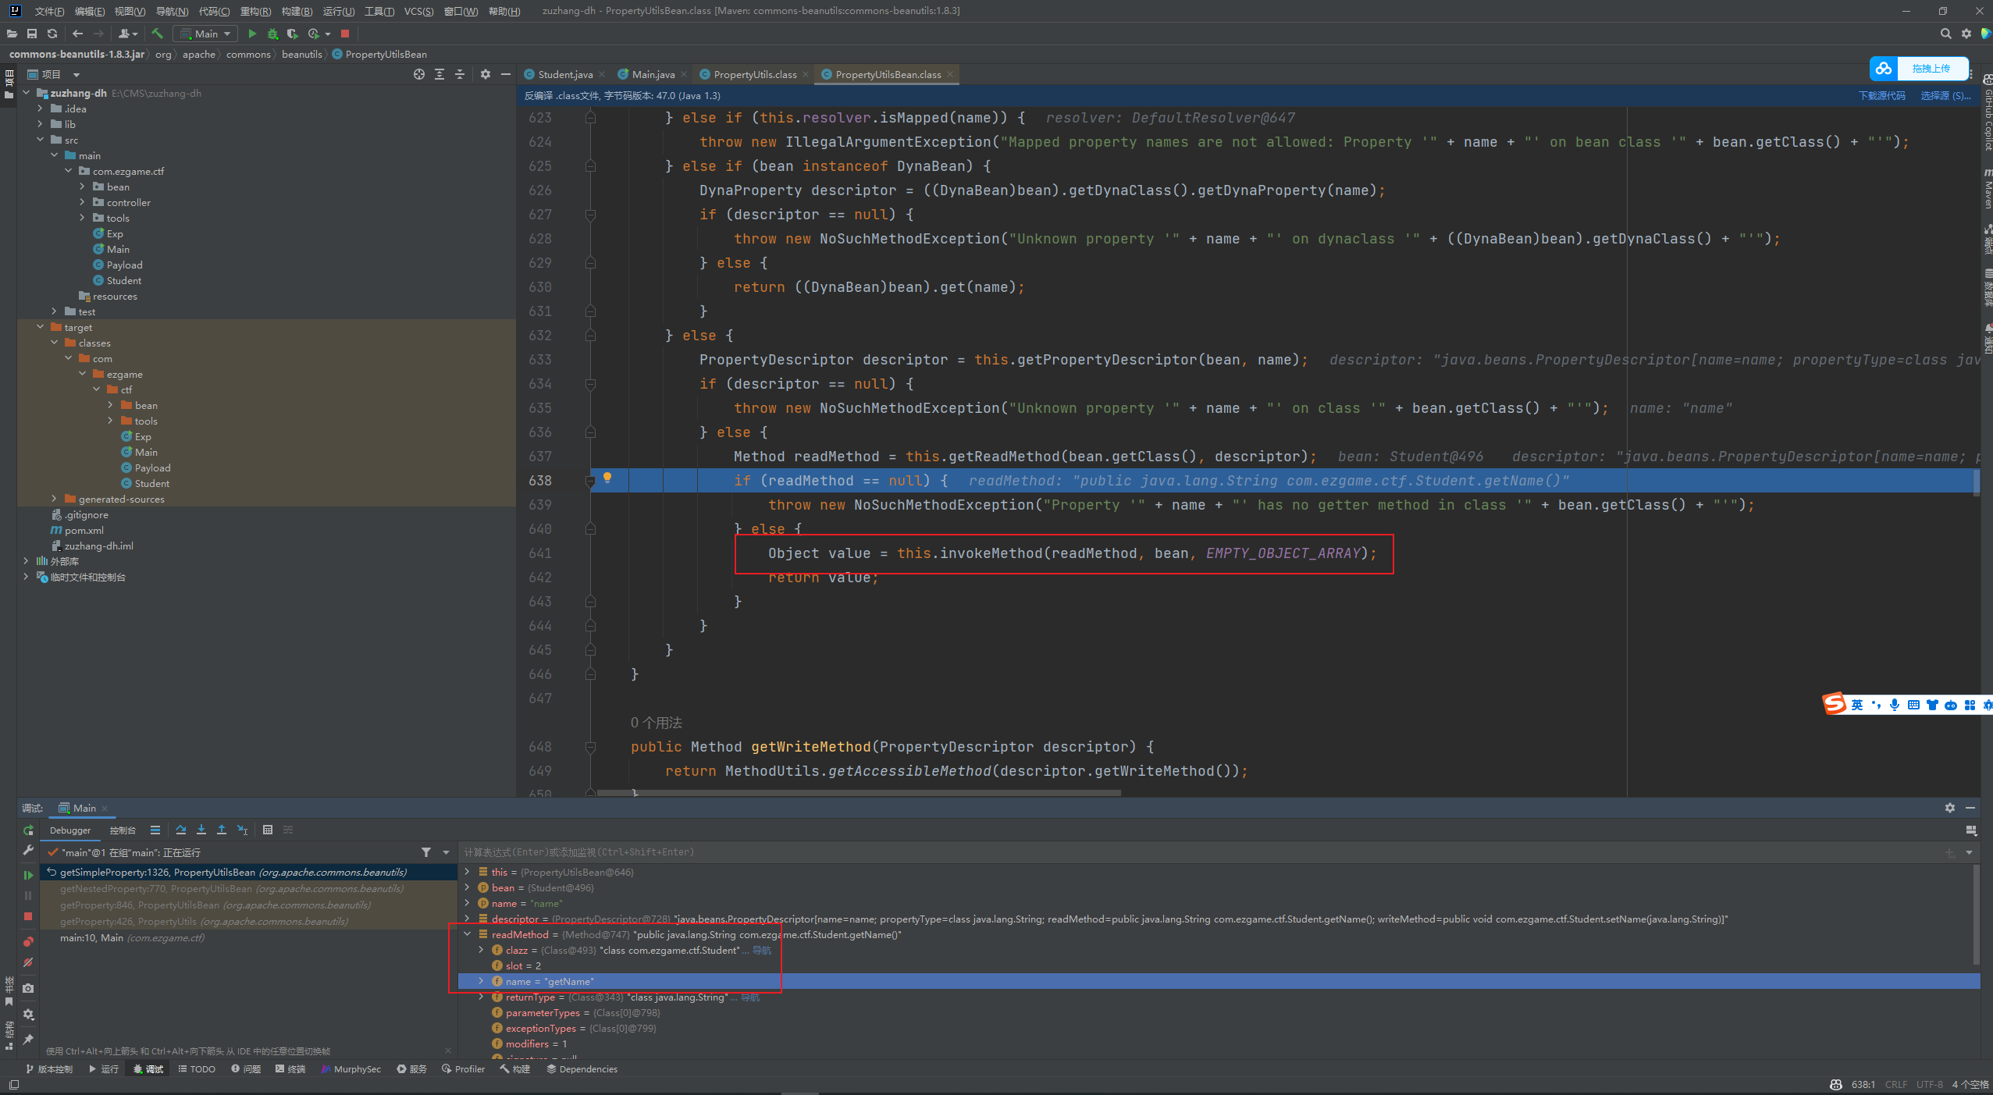Screen dimensions: 1993x1095
Task: Open the VCS(S) menu
Action: [418, 11]
